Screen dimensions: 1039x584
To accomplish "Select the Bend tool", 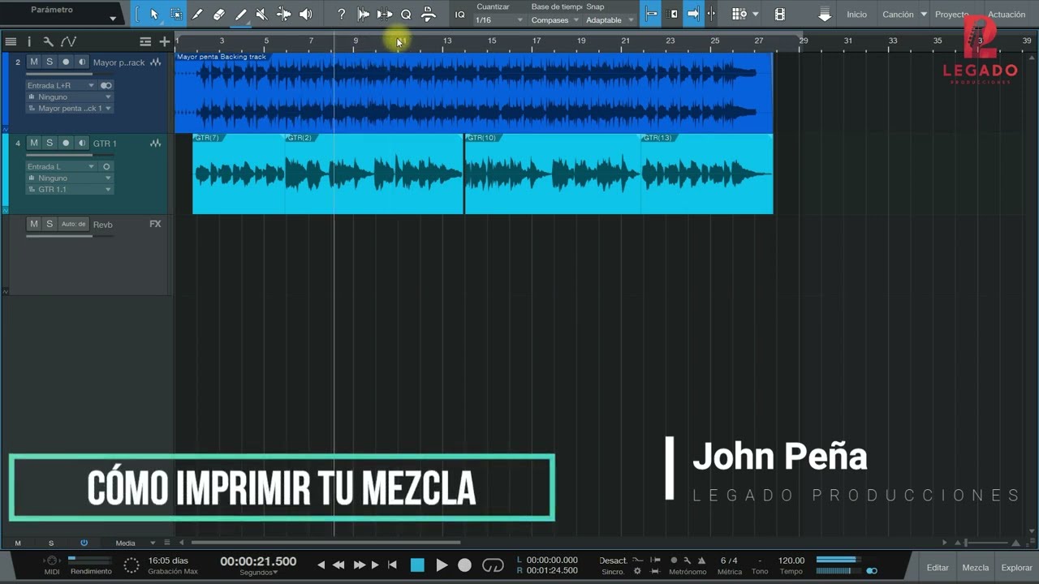I will point(283,14).
